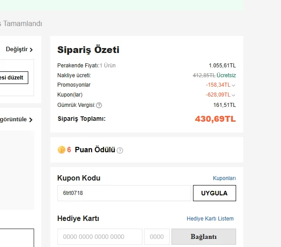Click the gift card number field
Viewport: 281px width, 247px height.
coord(100,237)
